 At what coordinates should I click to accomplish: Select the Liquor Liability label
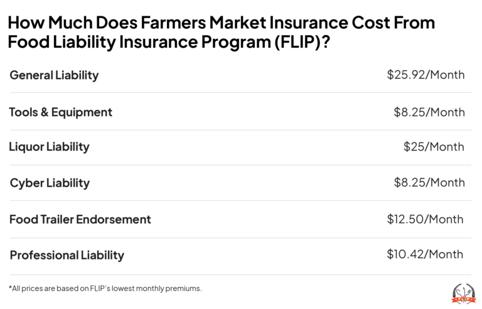[50, 147]
